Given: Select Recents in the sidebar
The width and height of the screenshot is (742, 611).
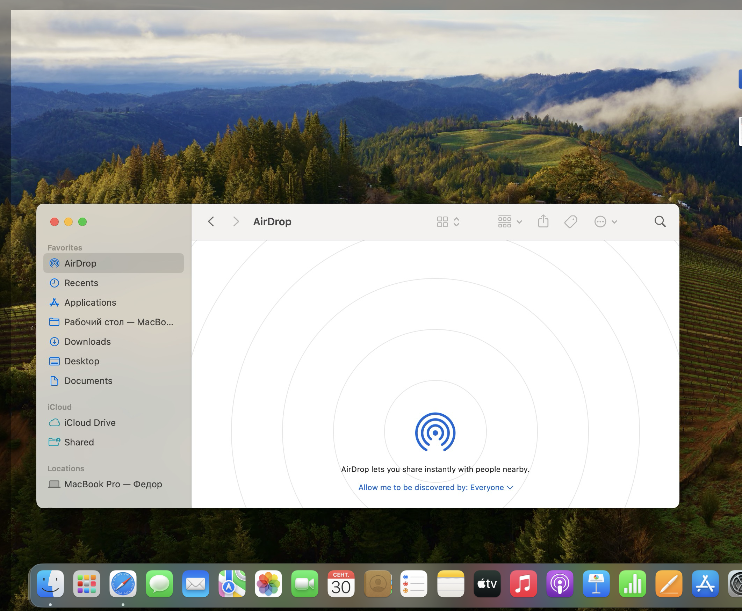Looking at the screenshot, I should coord(81,283).
